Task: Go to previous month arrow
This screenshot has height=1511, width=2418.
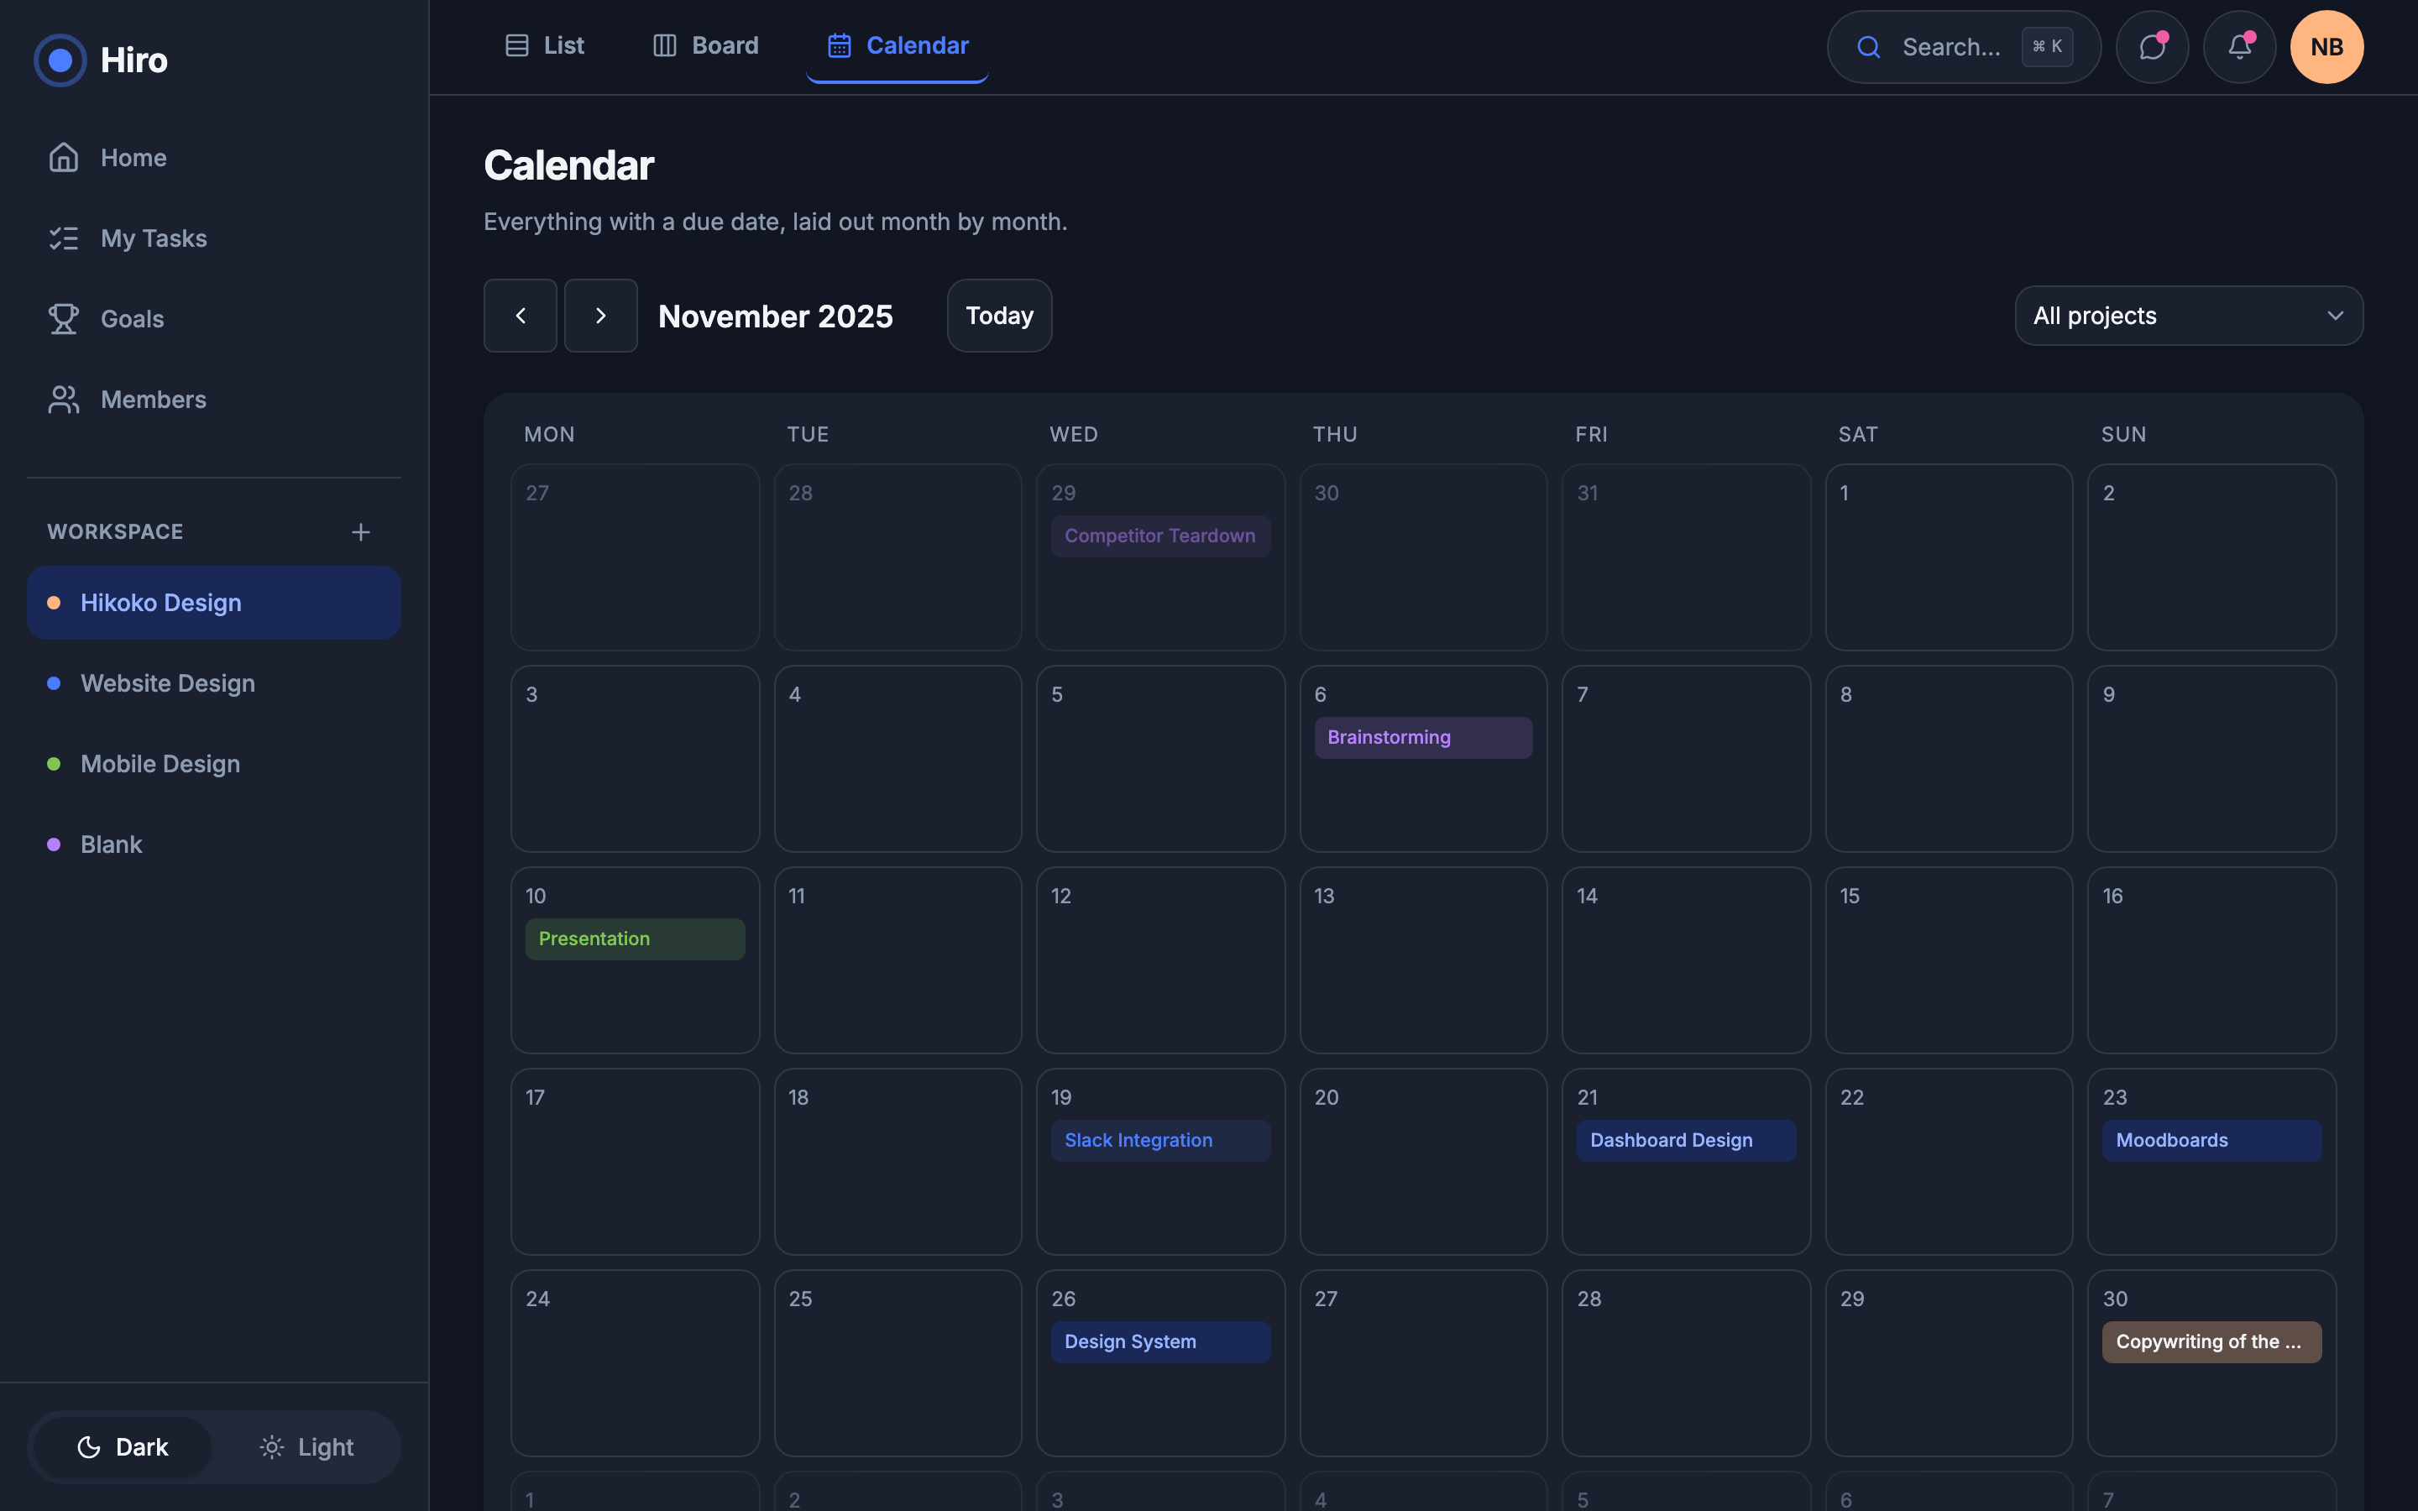Action: (521, 316)
